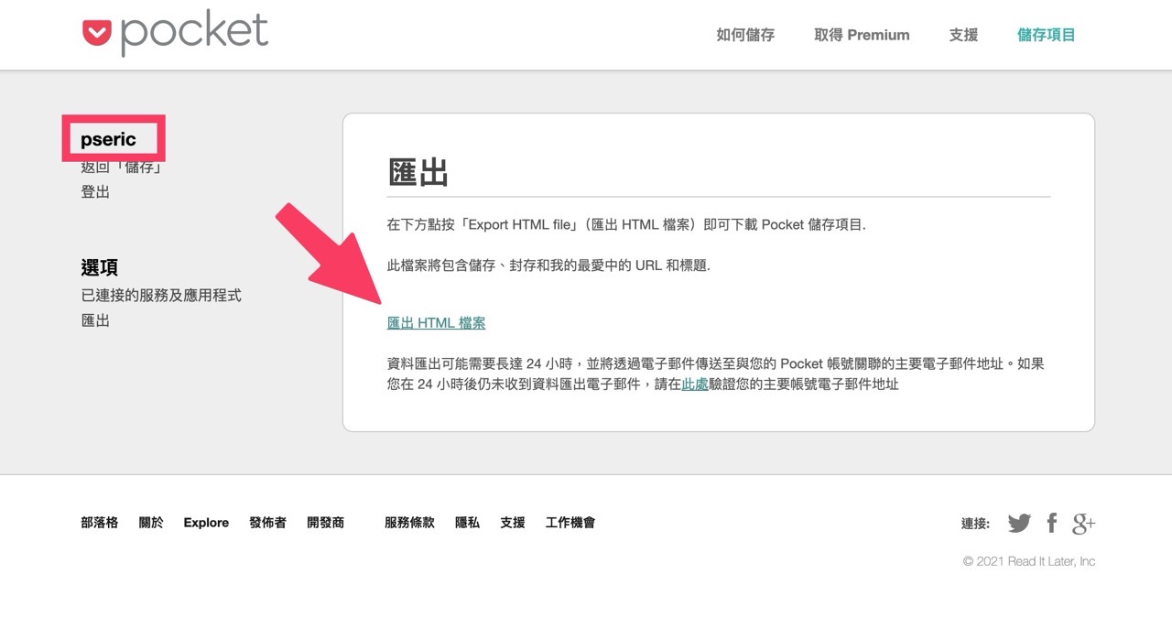Open 儲存項目 in top navigation
Image resolution: width=1172 pixels, height=628 pixels.
coord(1047,35)
